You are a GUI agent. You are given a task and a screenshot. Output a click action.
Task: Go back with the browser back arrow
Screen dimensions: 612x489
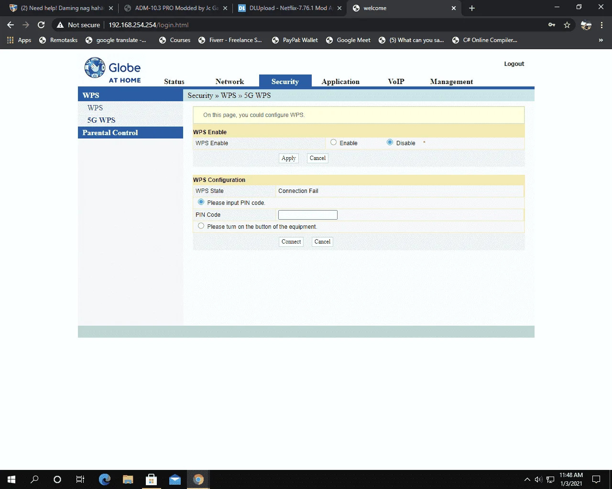11,25
